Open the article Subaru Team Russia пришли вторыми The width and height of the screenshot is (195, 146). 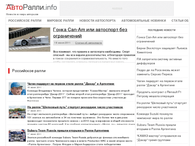(x=68, y=130)
